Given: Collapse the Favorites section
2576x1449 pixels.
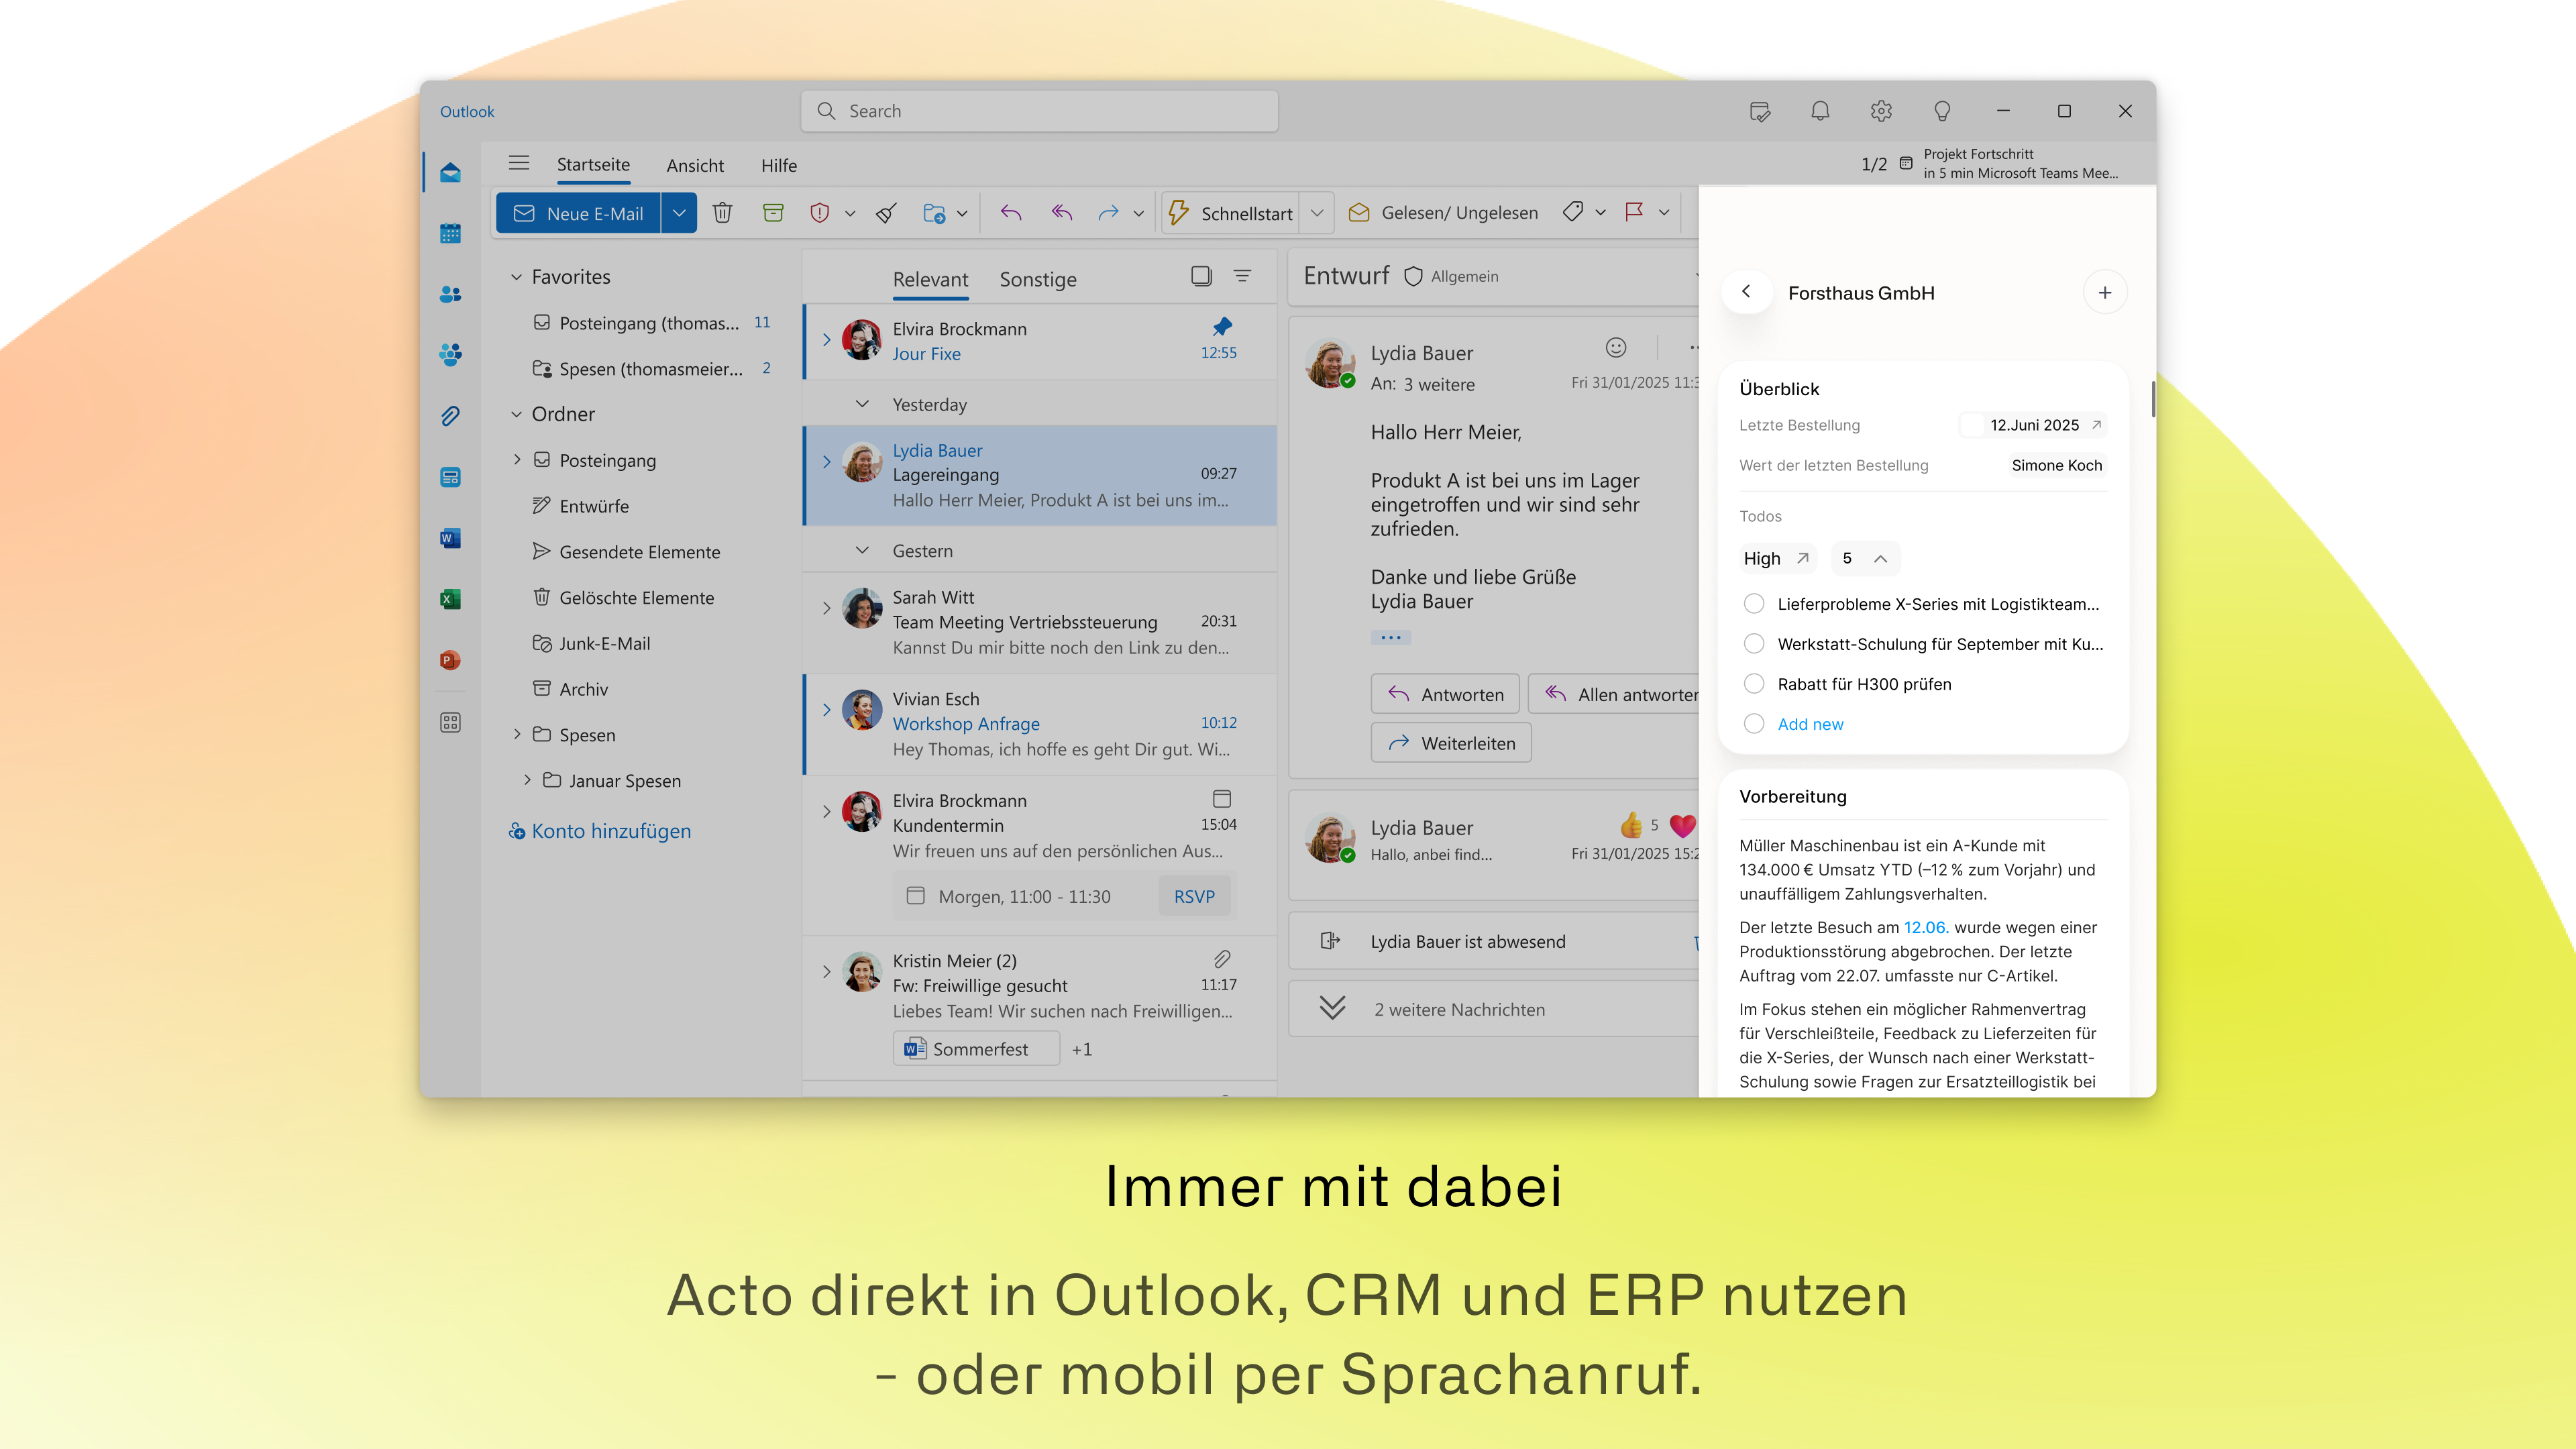Looking at the screenshot, I should point(516,277).
